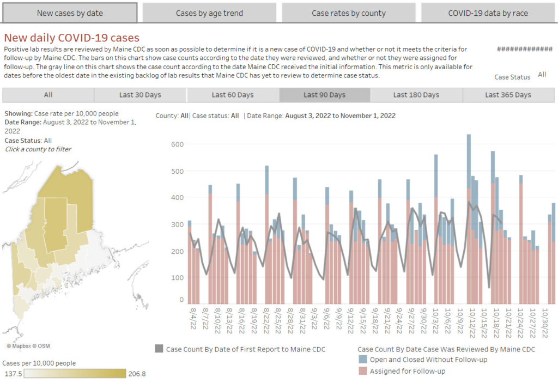Click blue Open and Closed Without Follow-up swatch
The height and width of the screenshot is (383, 558).
pos(363,360)
